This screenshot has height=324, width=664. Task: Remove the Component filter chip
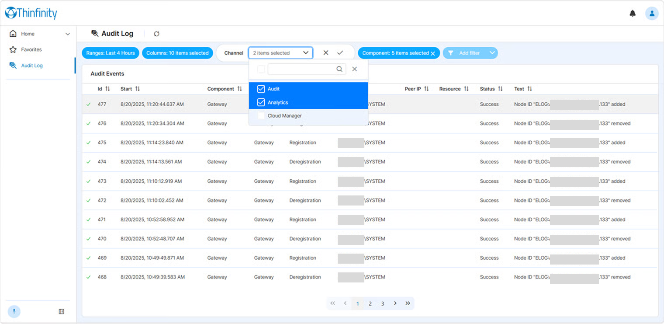point(433,53)
